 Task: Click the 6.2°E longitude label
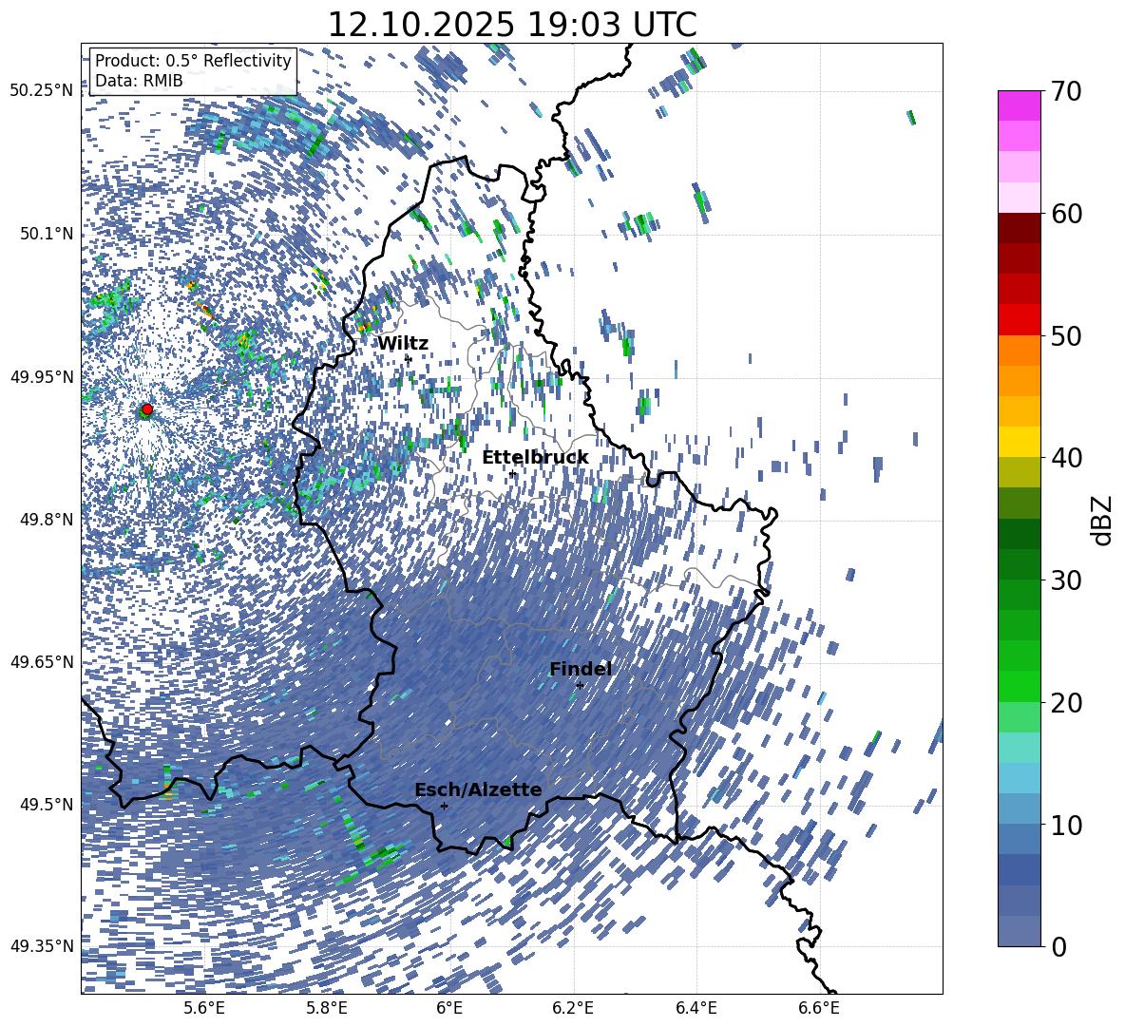click(573, 1008)
